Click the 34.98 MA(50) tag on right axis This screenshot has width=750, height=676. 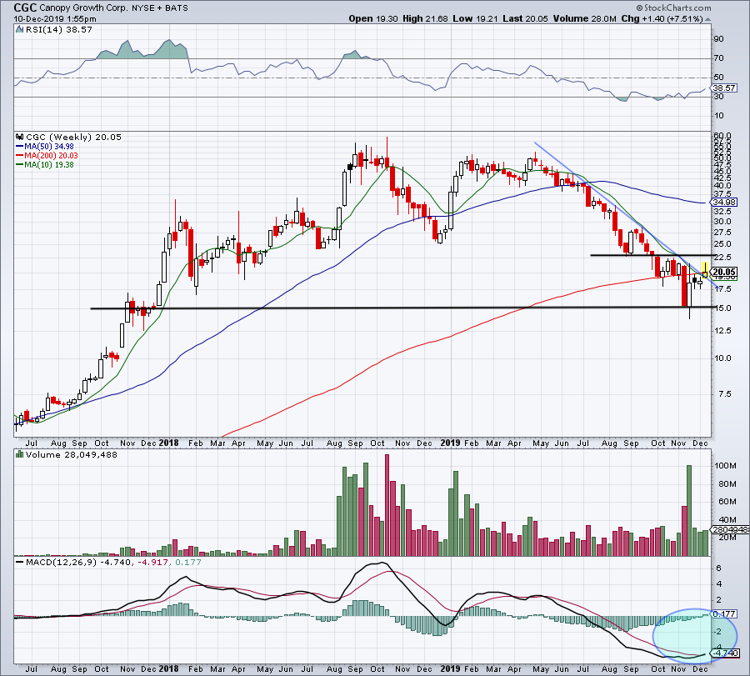pyautogui.click(x=723, y=203)
